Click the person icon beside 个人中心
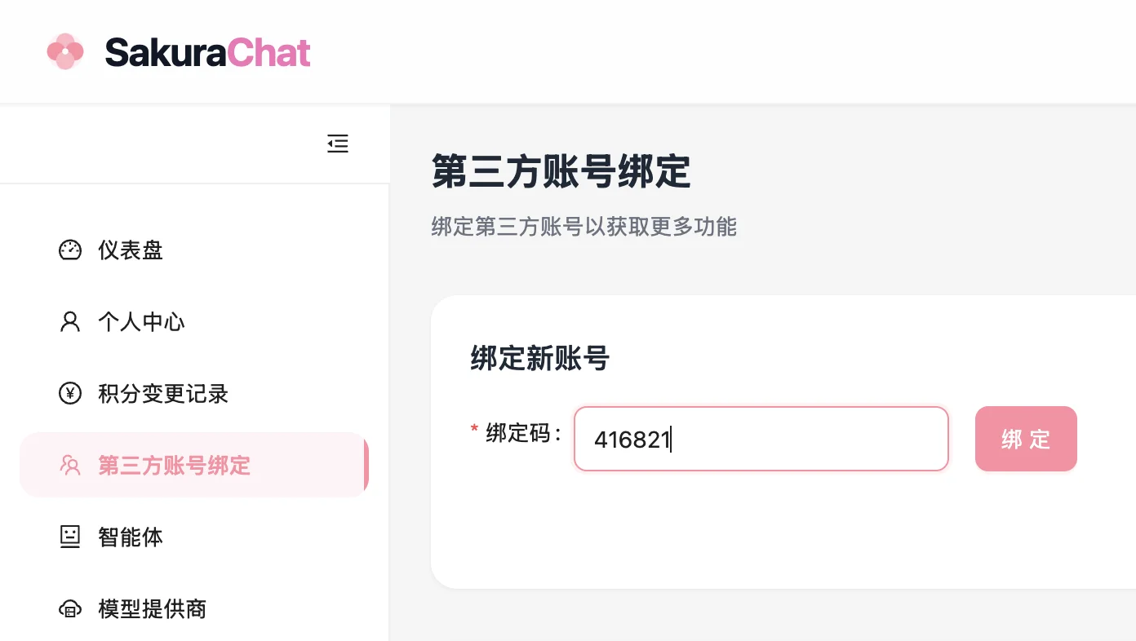 [70, 322]
